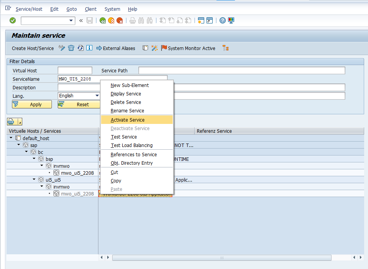The height and width of the screenshot is (269, 368).
Task: Select Activate Service from context menu
Action: [128, 120]
